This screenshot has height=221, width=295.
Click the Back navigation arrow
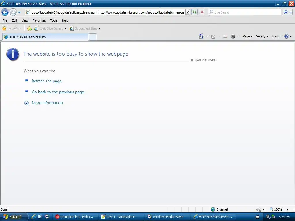[5, 12]
